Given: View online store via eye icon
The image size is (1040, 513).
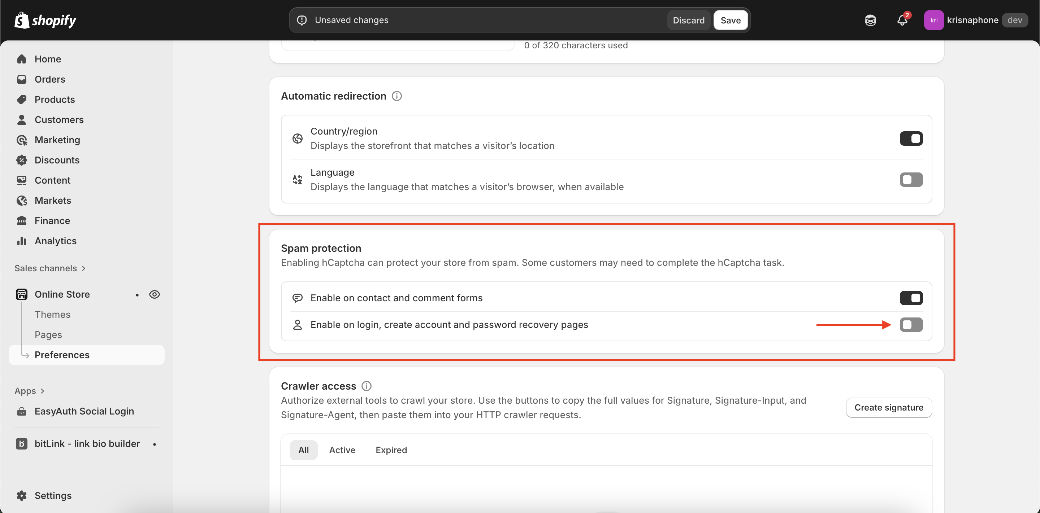Looking at the screenshot, I should (x=154, y=294).
